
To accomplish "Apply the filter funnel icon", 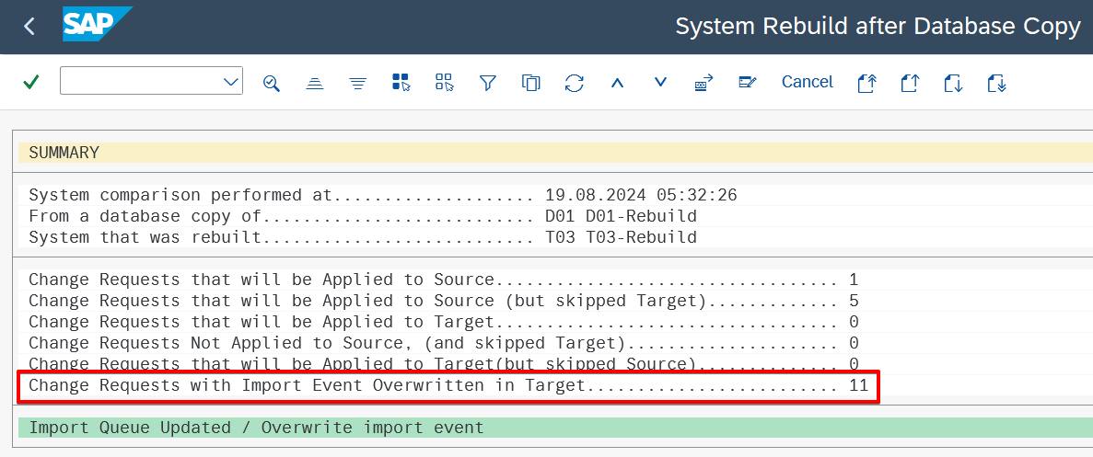I will 487,83.
